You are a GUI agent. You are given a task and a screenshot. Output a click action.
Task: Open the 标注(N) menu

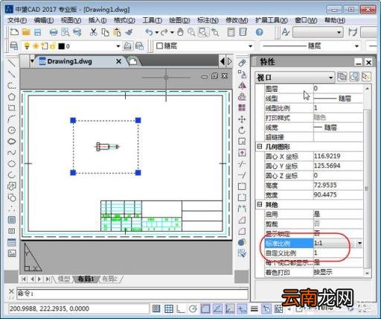tap(208, 20)
